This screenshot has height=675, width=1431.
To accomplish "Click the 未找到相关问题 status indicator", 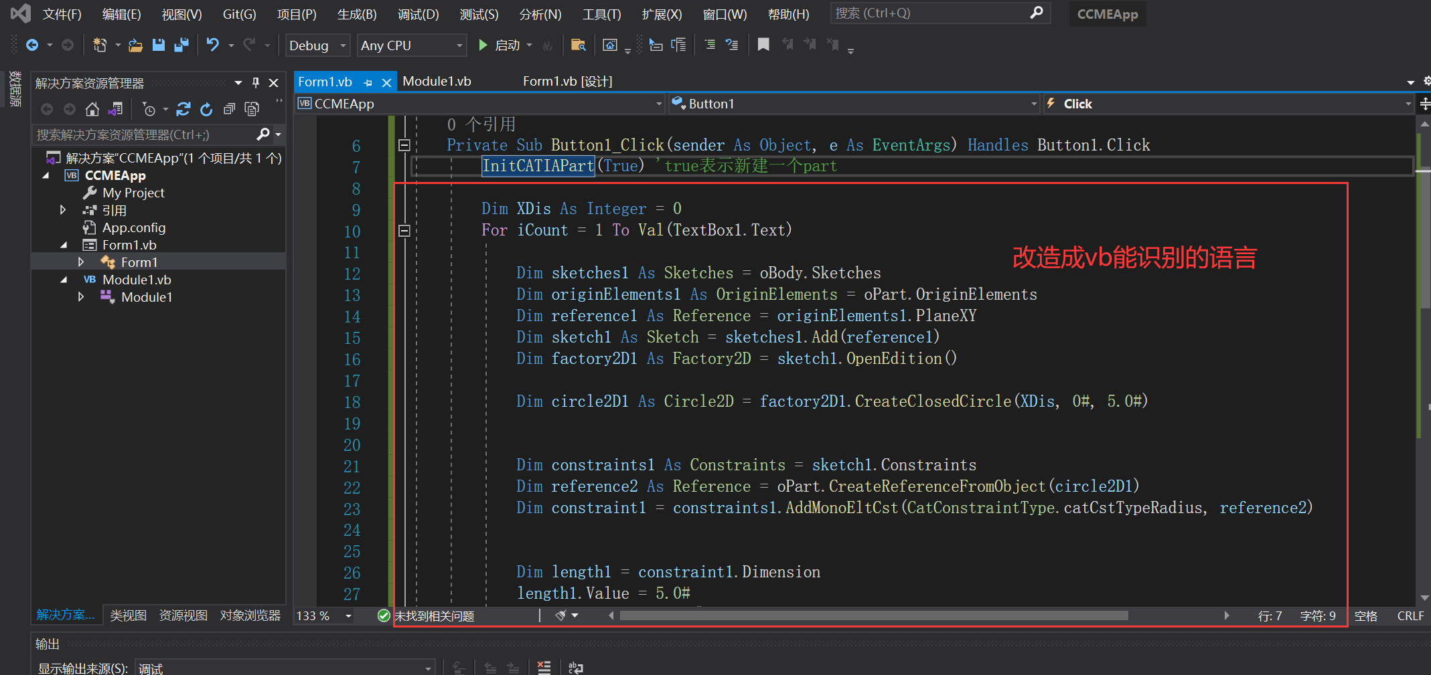I will click(x=427, y=616).
